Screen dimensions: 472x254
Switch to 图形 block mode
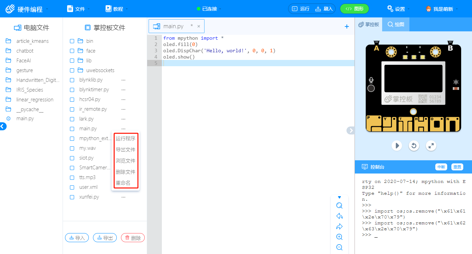pos(355,9)
